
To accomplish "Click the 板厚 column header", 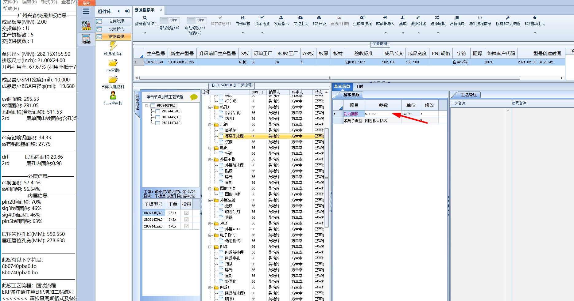I will (x=323, y=53).
